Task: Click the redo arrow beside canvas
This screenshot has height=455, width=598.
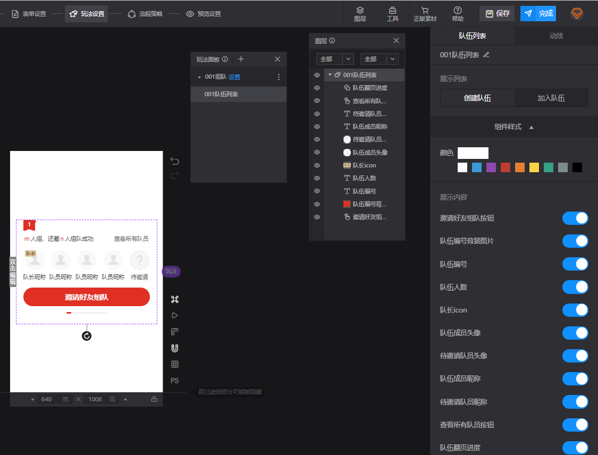Action: point(175,175)
